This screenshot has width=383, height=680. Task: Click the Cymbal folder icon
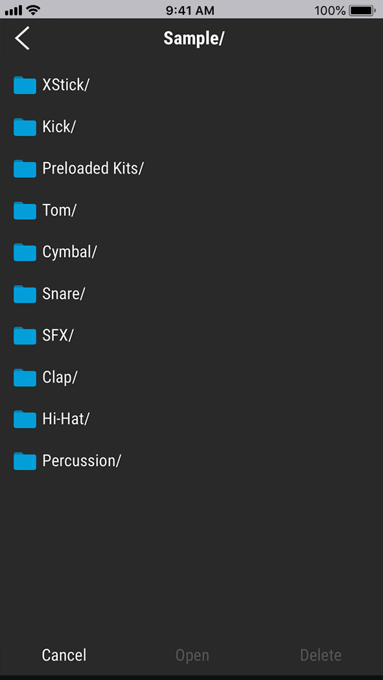click(24, 252)
